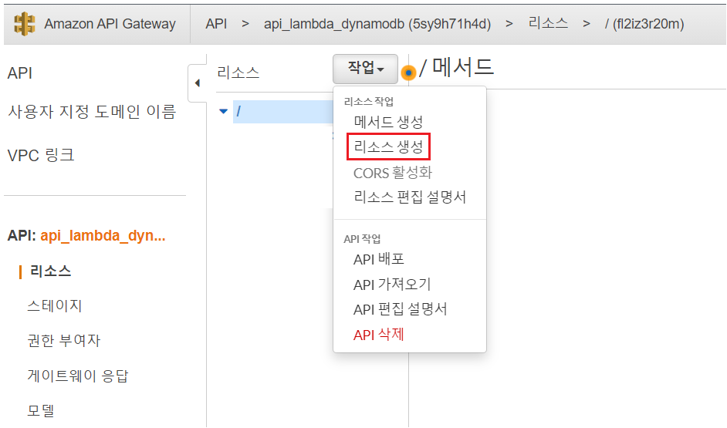Click Amazon API Gateway title text
The width and height of the screenshot is (727, 428).
(110, 24)
